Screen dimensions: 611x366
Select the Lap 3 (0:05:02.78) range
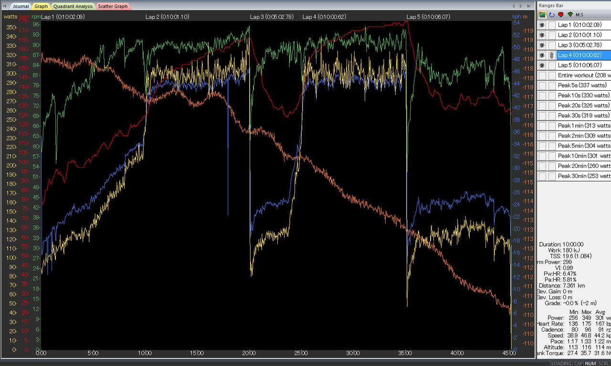[x=583, y=45]
